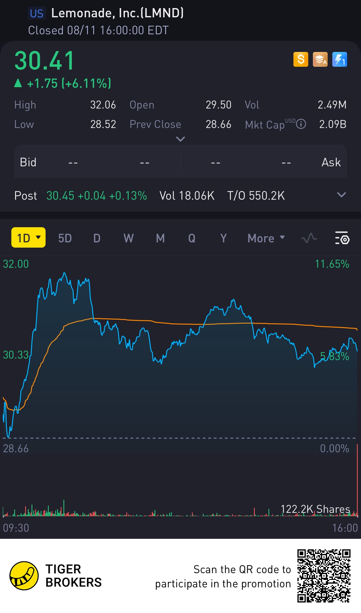Switch to the 5D chart tab
This screenshot has height=613, width=361.
[65, 238]
